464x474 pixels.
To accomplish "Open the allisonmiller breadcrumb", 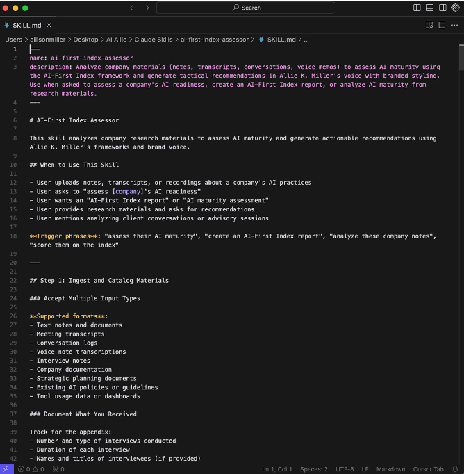I will pyautogui.click(x=48, y=40).
